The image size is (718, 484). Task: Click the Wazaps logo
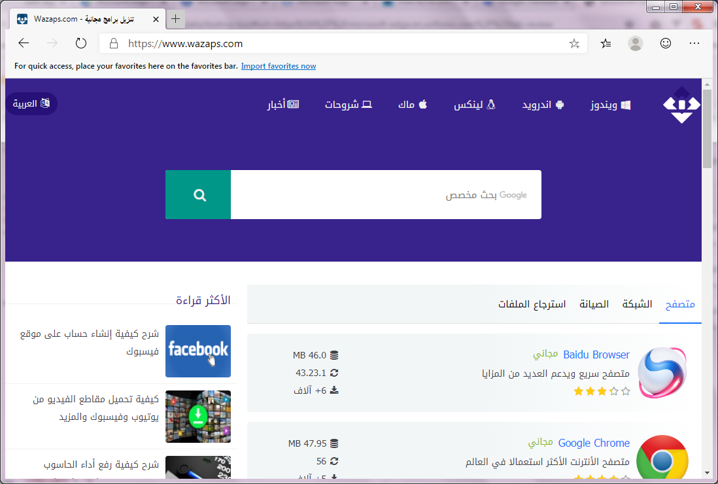click(x=682, y=105)
